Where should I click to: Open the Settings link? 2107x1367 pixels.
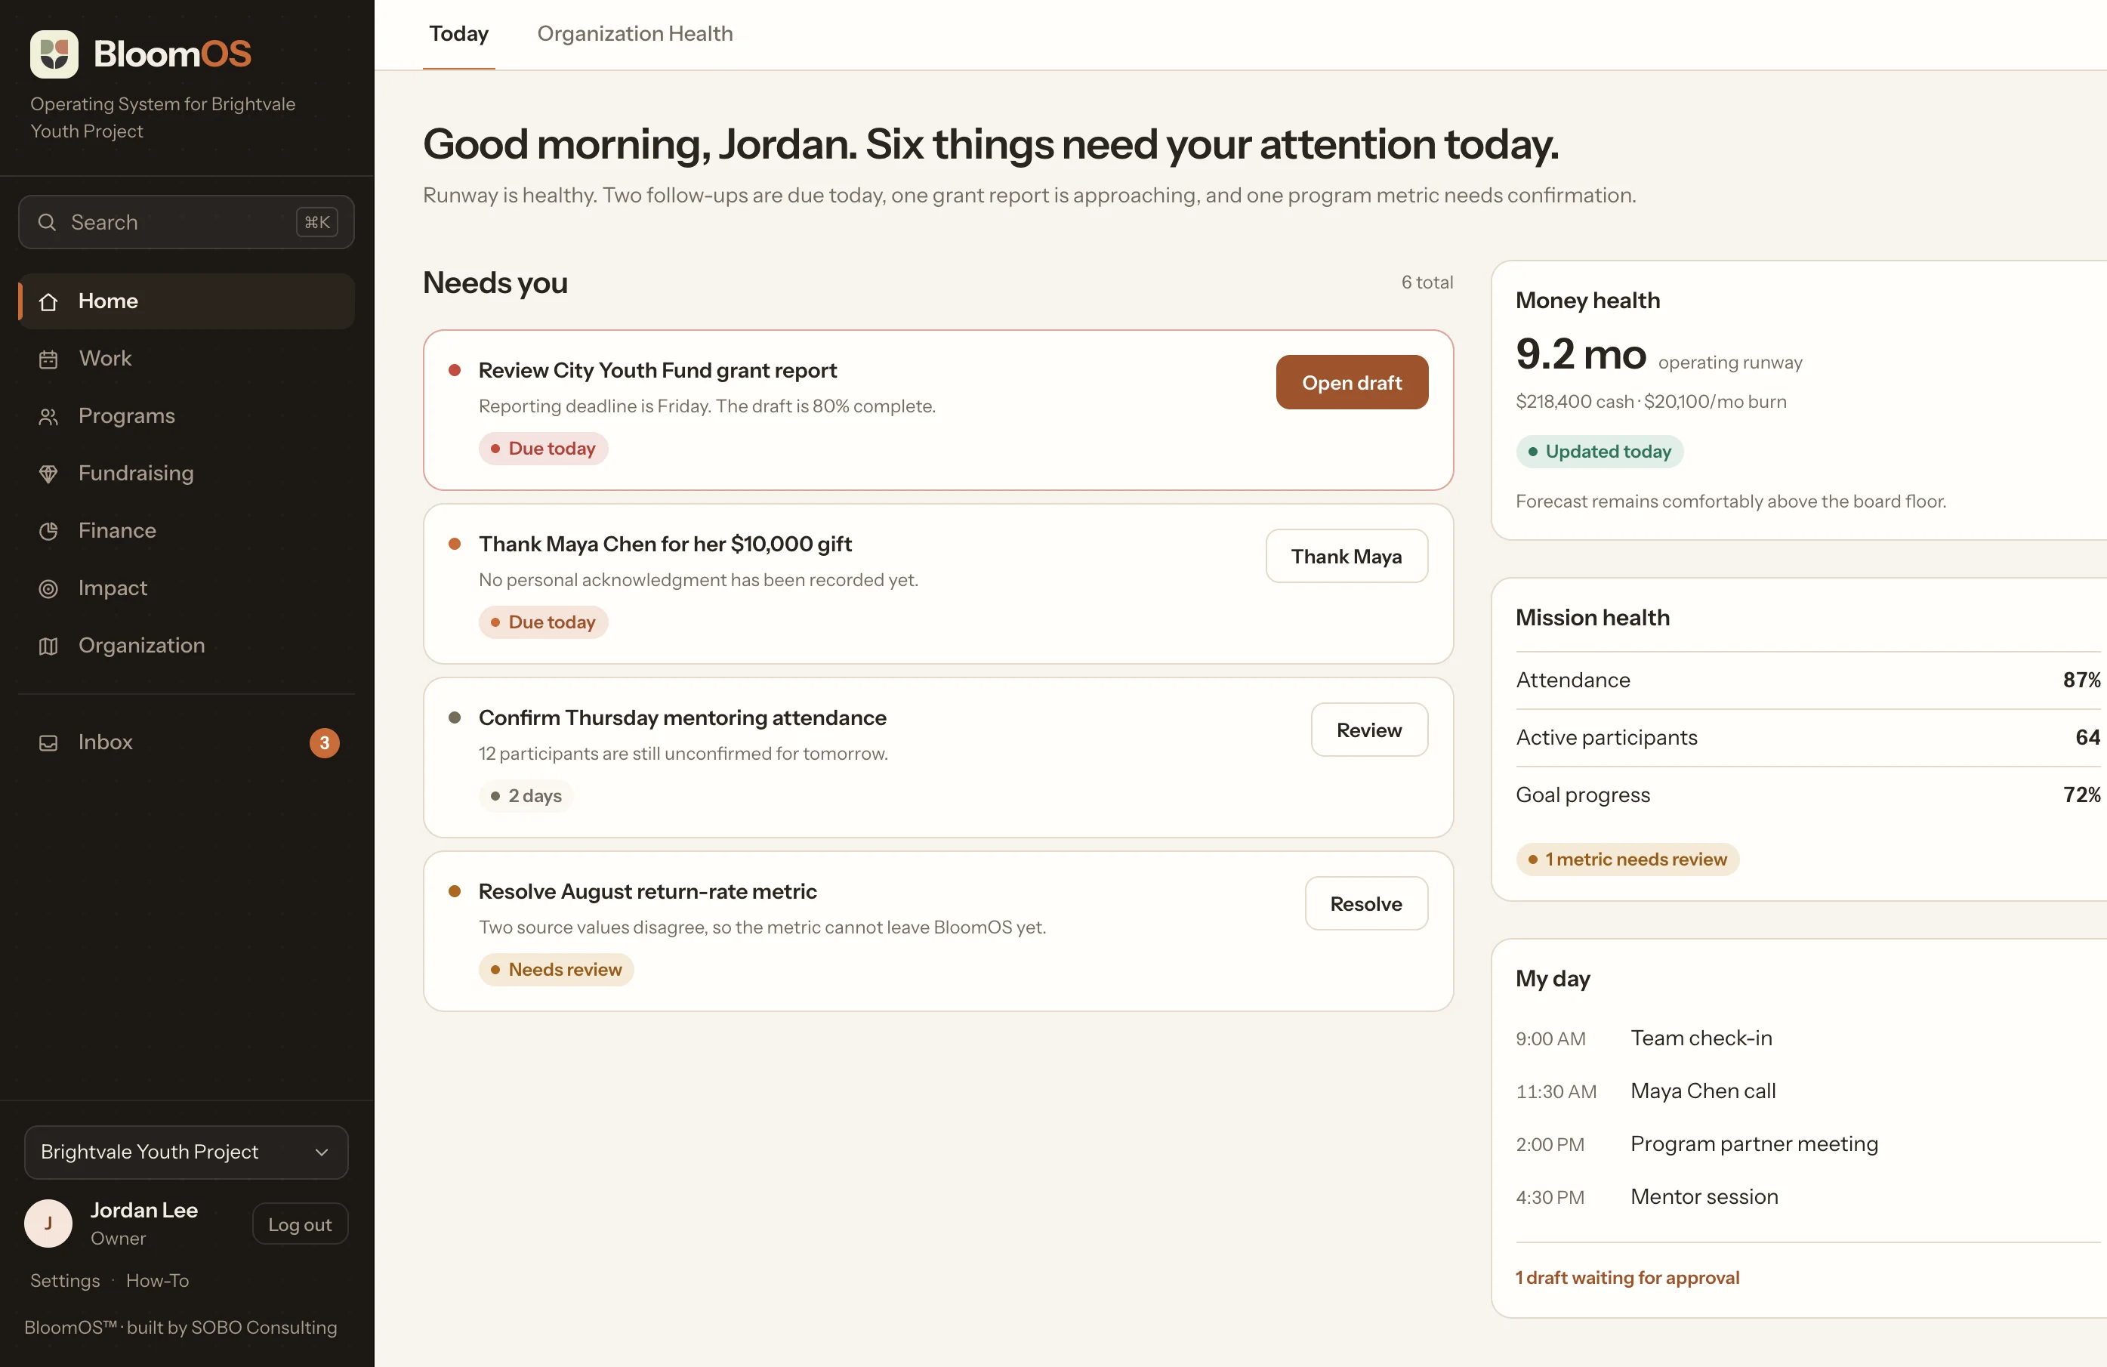click(65, 1280)
